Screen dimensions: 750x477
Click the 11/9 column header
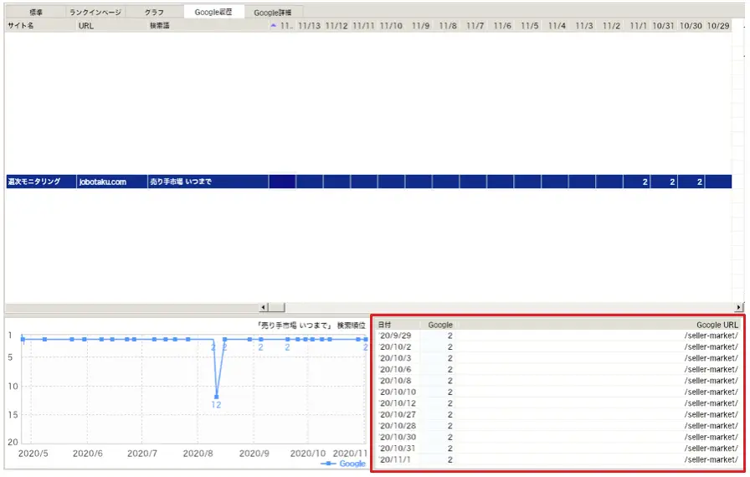(x=420, y=26)
